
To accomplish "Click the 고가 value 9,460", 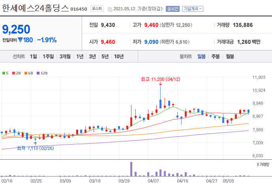I will (x=151, y=25).
